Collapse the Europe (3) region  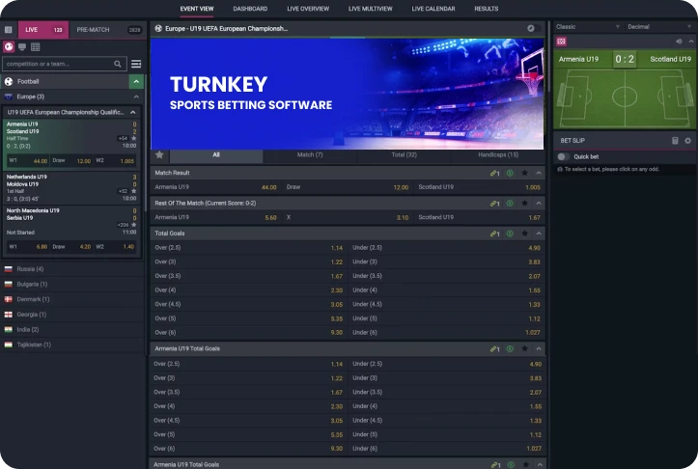[136, 97]
